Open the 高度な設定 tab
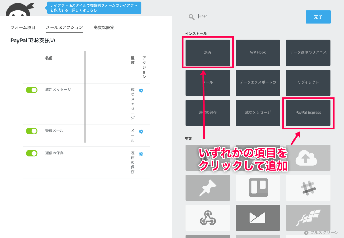 (104, 27)
